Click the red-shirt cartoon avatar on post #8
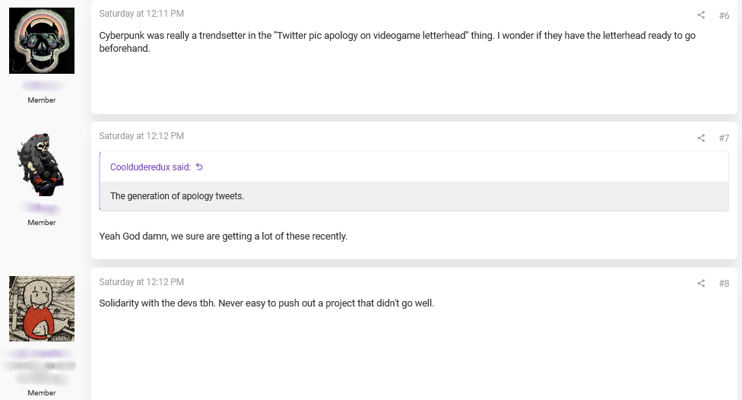The height and width of the screenshot is (400, 742). [42, 308]
